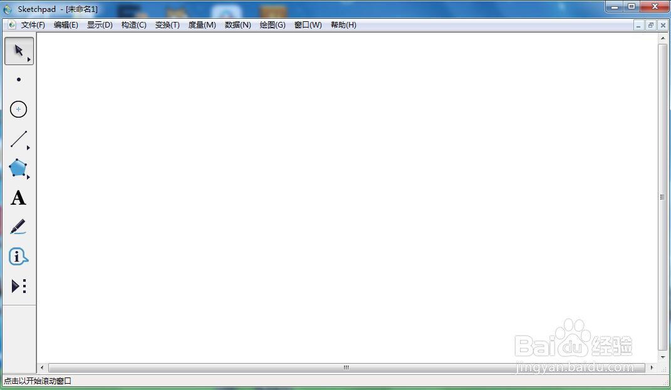The height and width of the screenshot is (390, 671).
Task: Close the inner document 未命名1
Action: pos(662,25)
